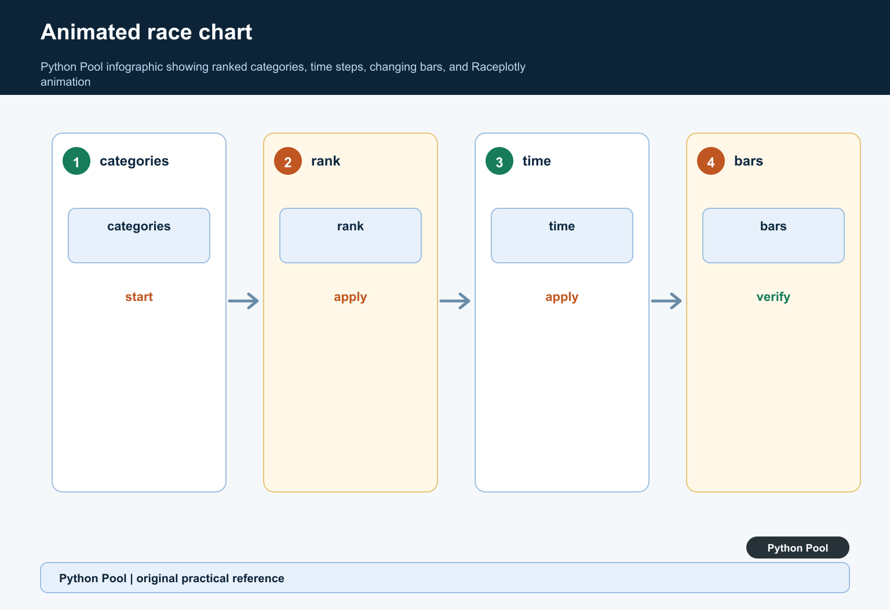Select the 'rank' inner box
Image resolution: width=890 pixels, height=610 pixels.
pos(351,236)
